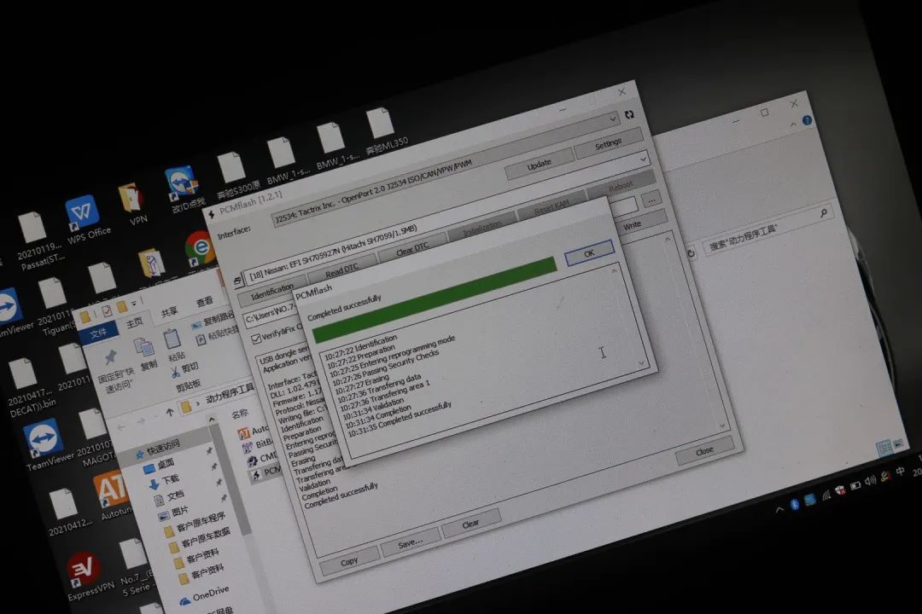Show hidden tray icons chevron on taskbar

pos(779,509)
